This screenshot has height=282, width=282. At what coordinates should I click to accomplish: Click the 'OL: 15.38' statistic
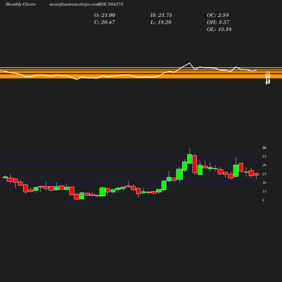219,29
